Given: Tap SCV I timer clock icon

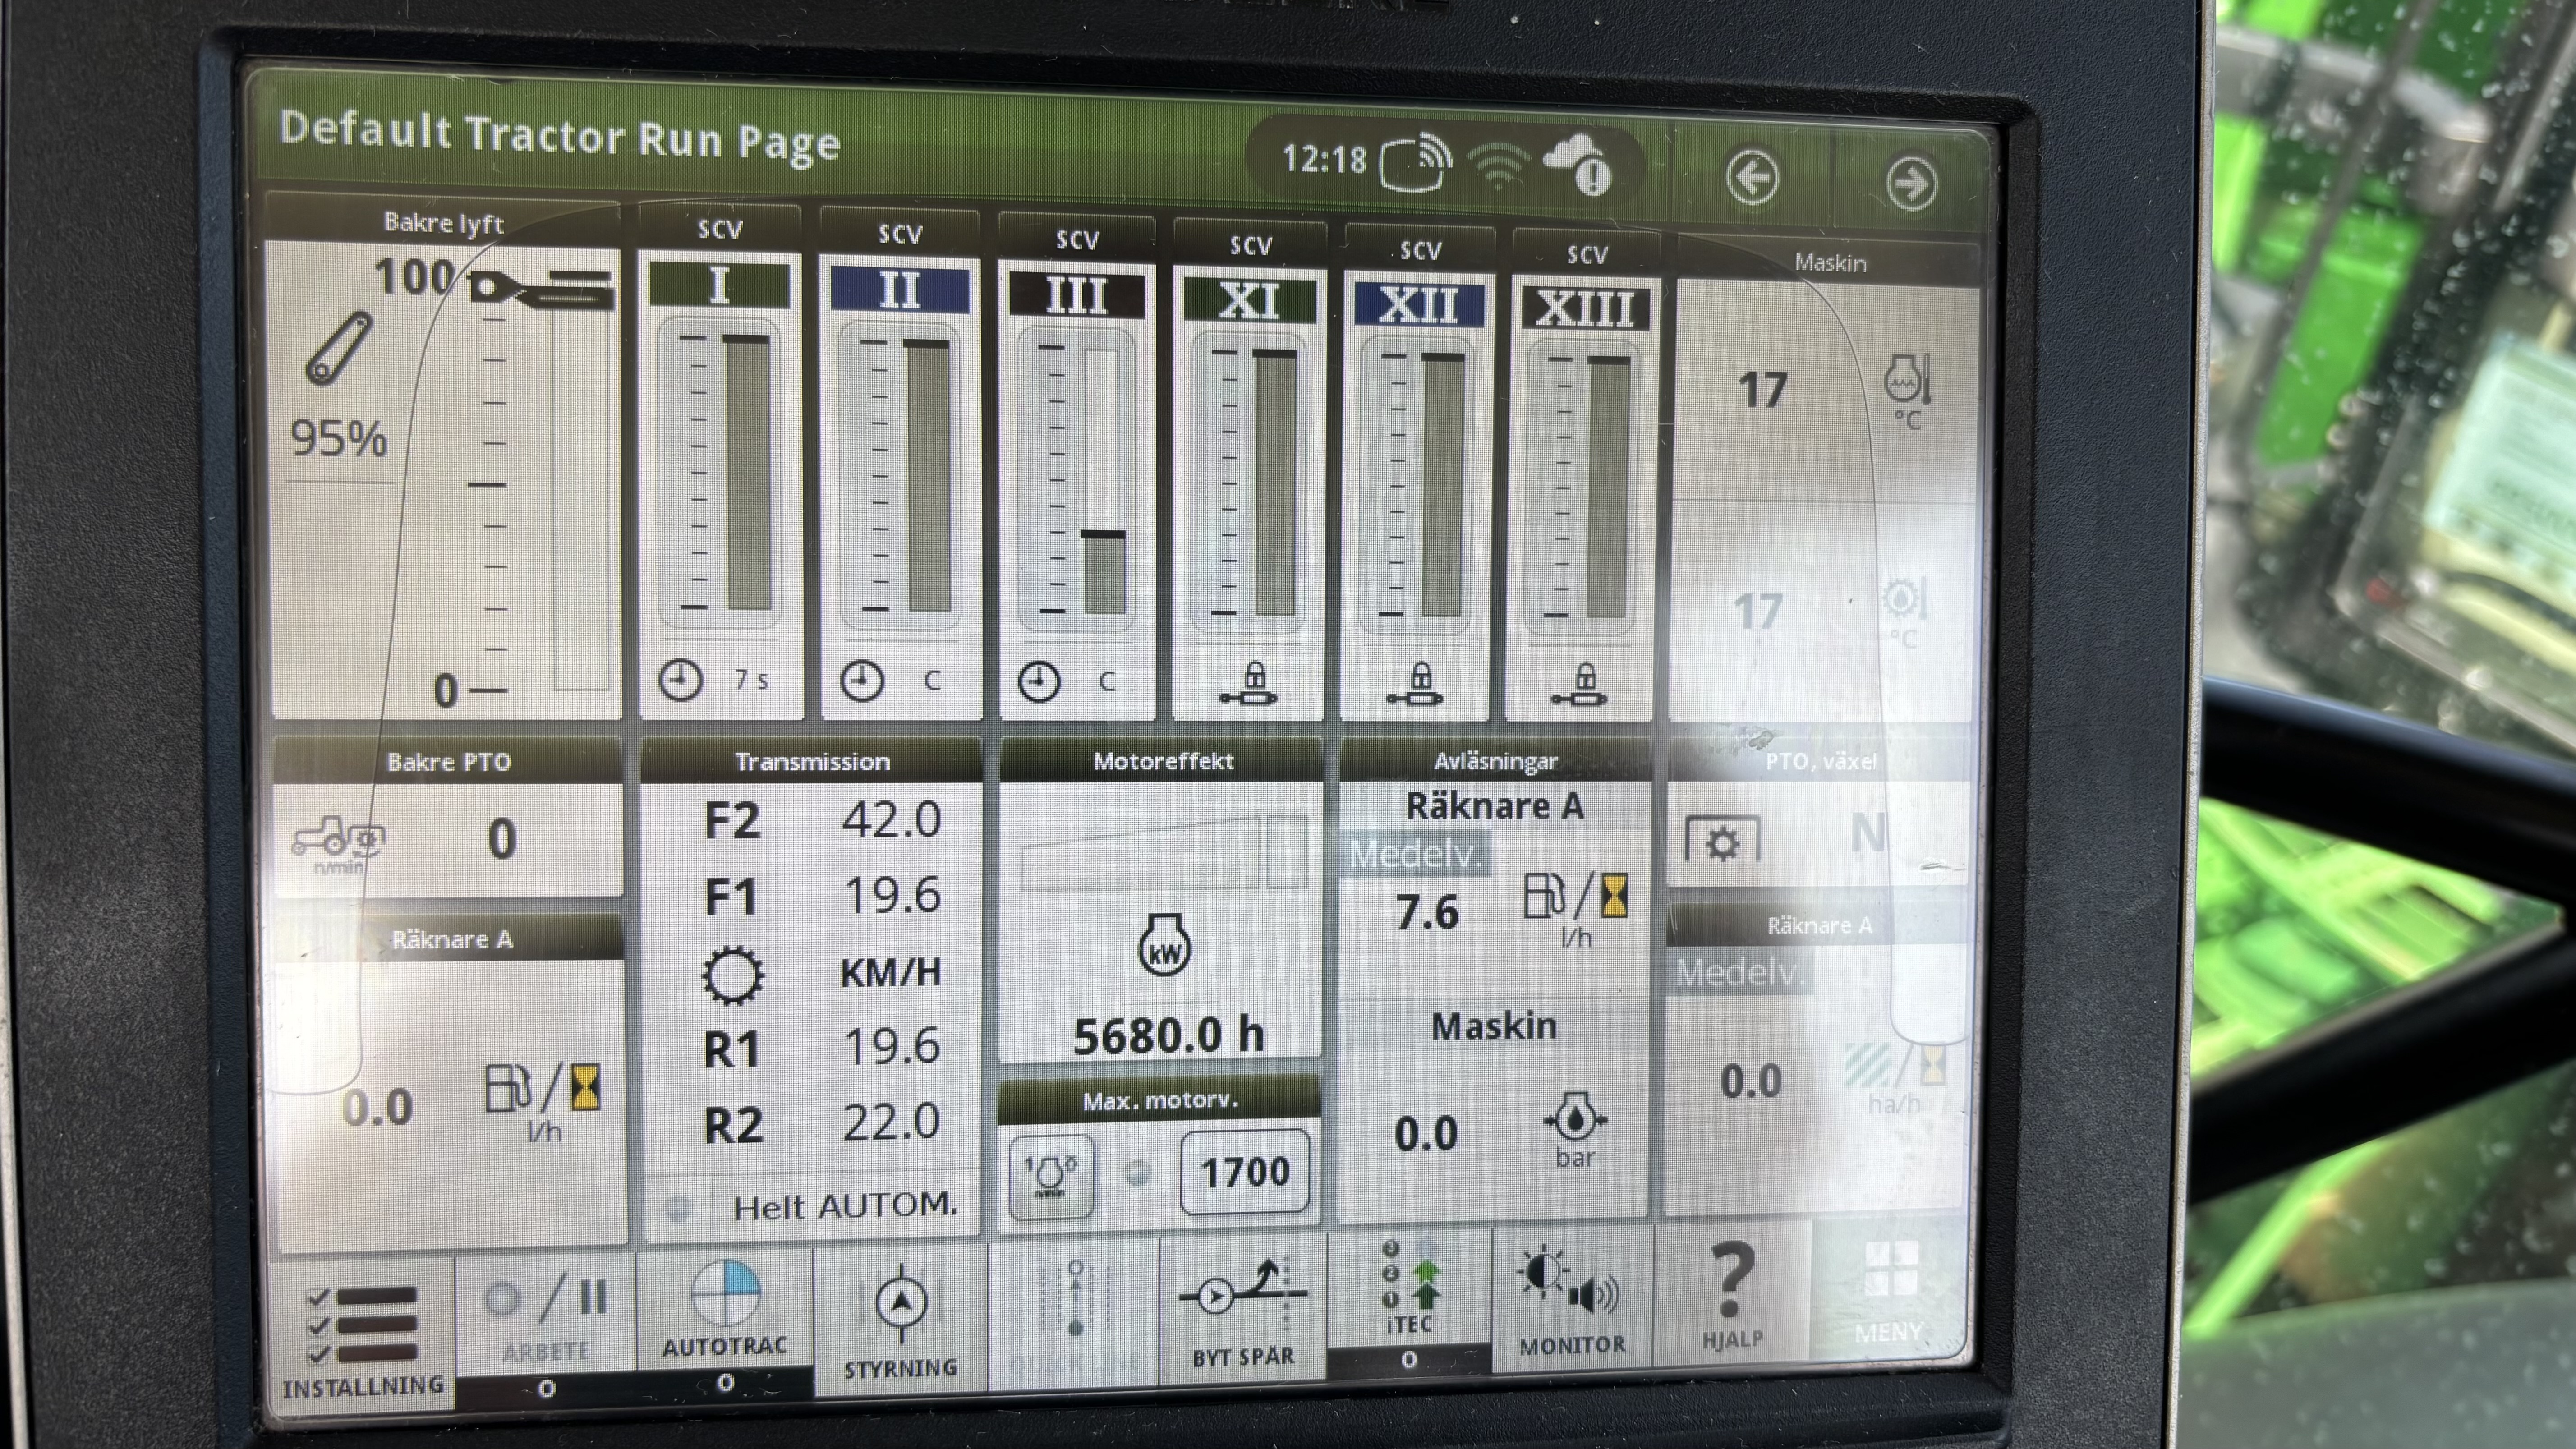Looking at the screenshot, I should pos(681,680).
